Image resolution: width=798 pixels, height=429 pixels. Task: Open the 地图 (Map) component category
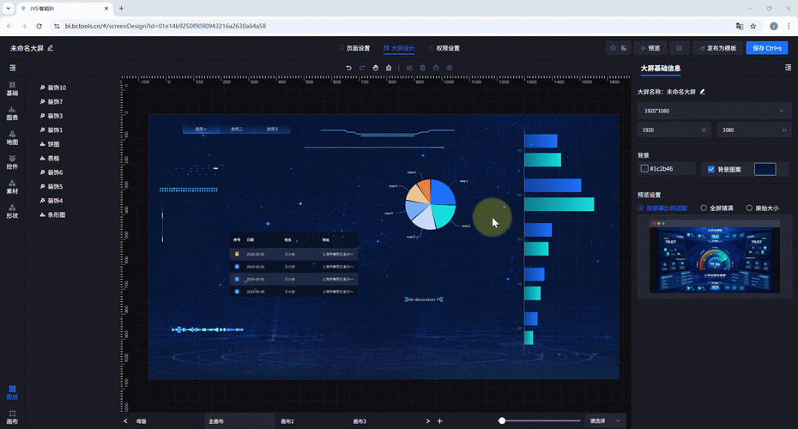pyautogui.click(x=12, y=138)
